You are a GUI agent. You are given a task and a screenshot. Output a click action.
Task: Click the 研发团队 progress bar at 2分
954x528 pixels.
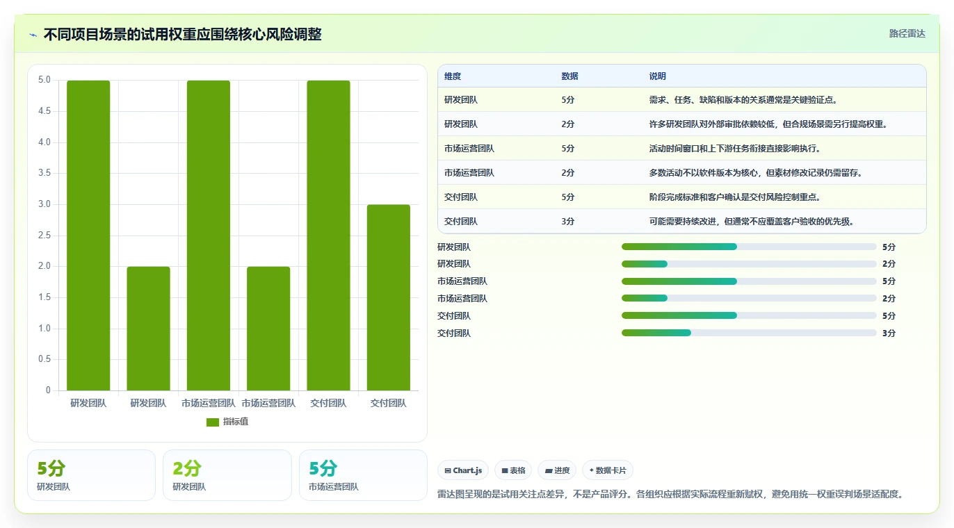tap(749, 264)
